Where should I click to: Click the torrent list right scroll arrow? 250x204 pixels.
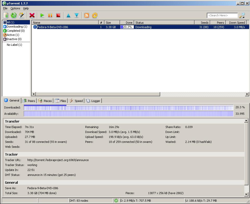pyautogui.click(x=247, y=94)
